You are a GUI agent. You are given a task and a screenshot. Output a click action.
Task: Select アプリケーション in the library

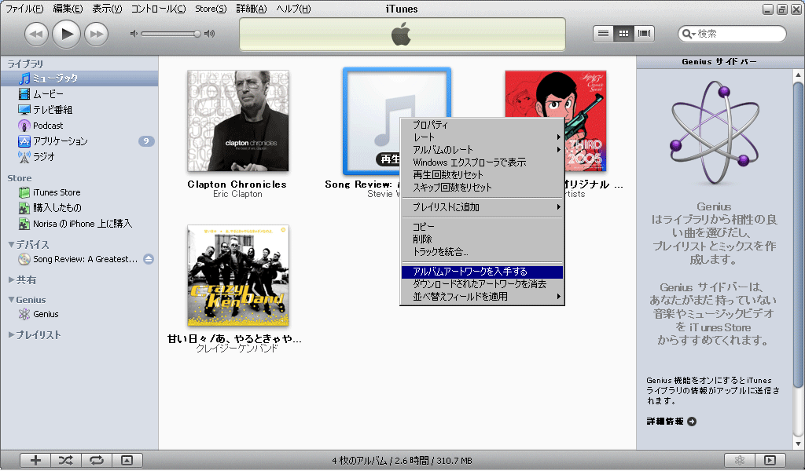(79, 141)
